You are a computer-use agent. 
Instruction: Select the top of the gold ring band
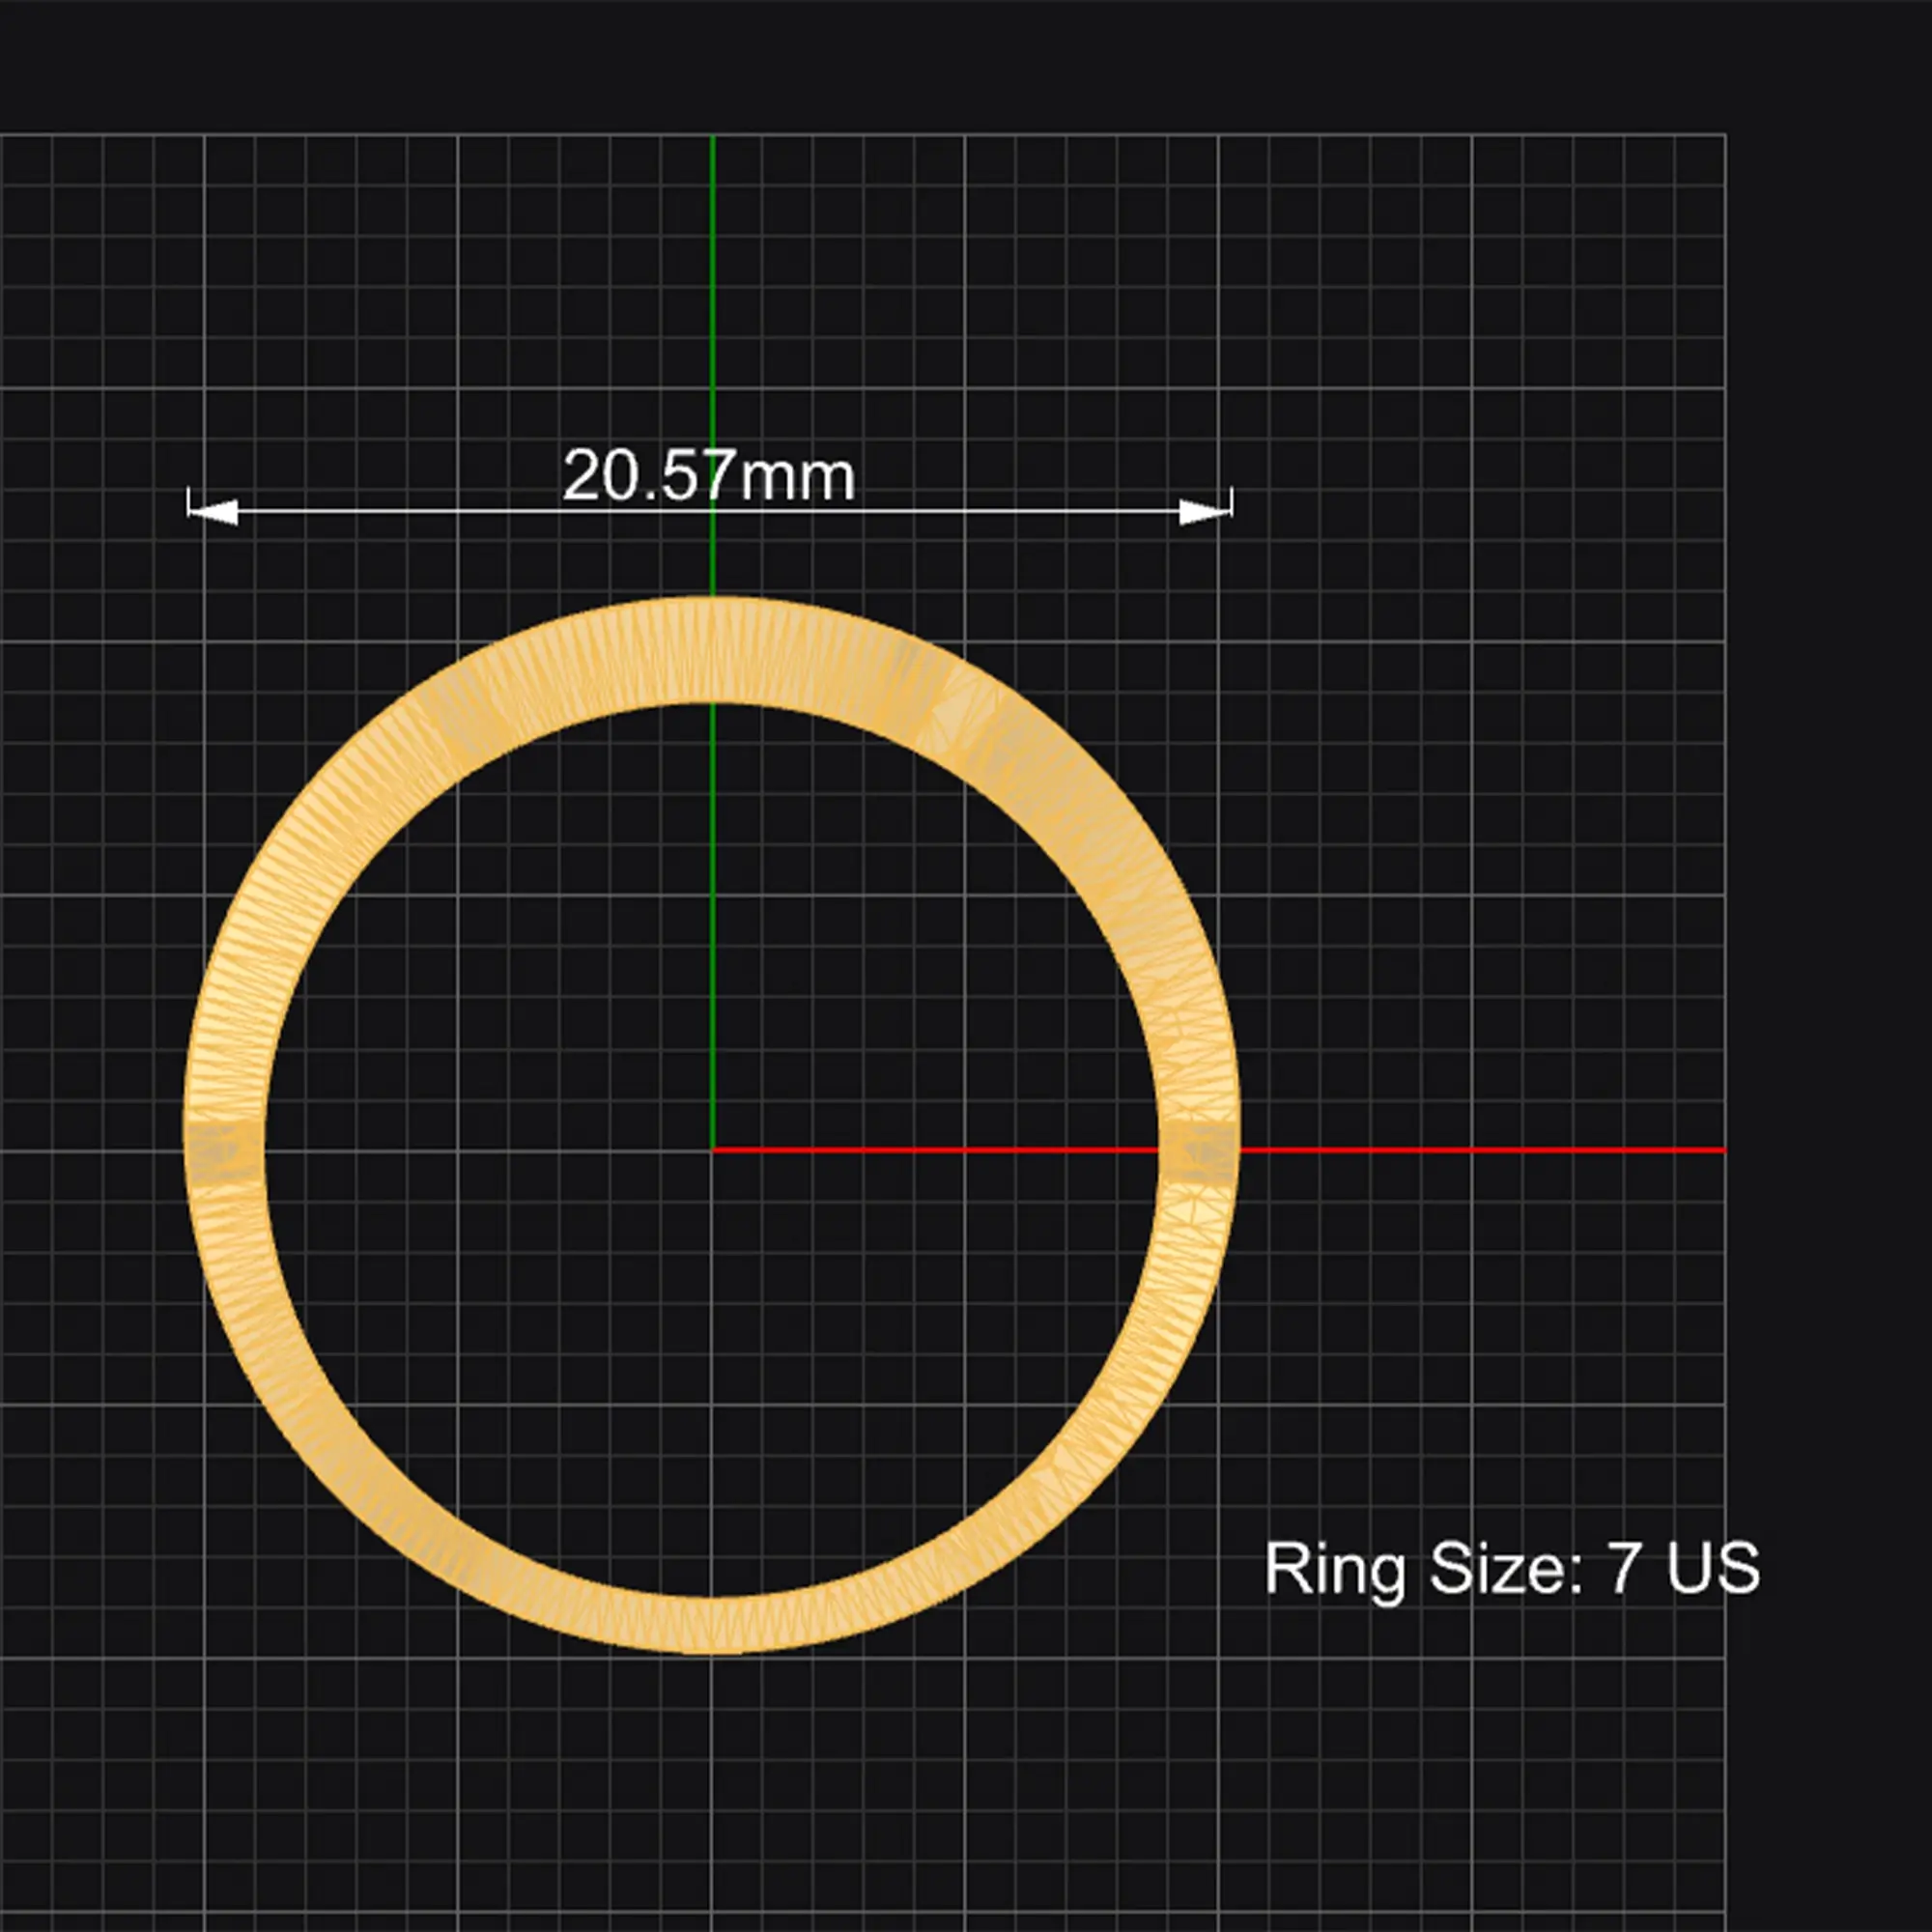712,650
